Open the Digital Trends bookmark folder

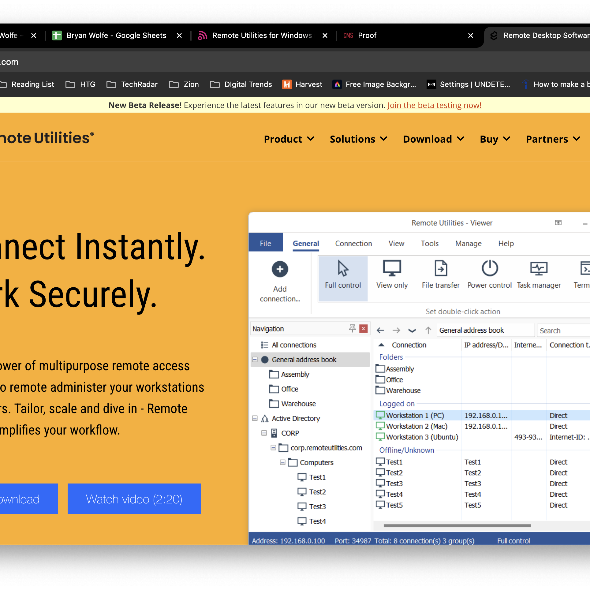point(241,84)
